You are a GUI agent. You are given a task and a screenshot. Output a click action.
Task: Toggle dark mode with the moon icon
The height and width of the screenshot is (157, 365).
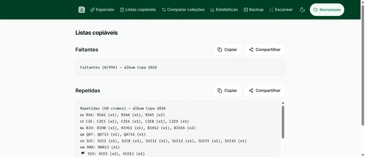303,10
